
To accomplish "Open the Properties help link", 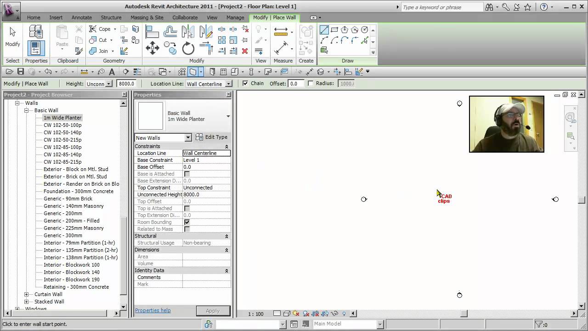I will 153,310.
